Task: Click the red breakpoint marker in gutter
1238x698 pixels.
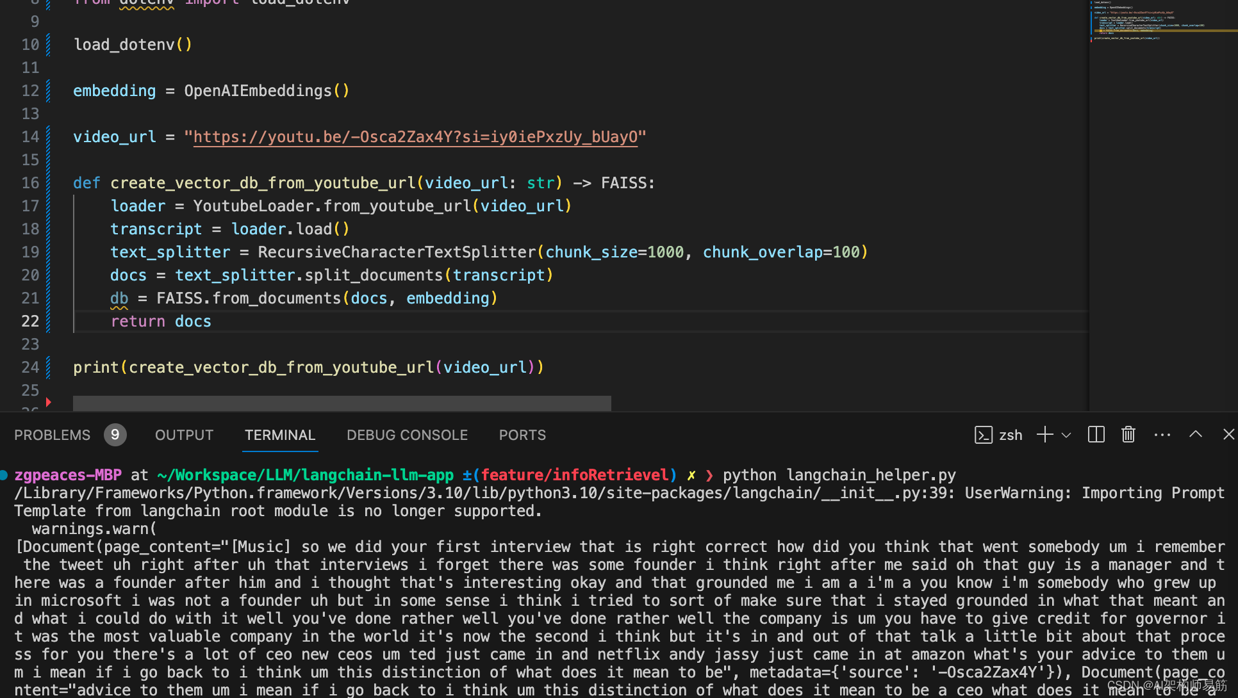Action: coord(48,402)
